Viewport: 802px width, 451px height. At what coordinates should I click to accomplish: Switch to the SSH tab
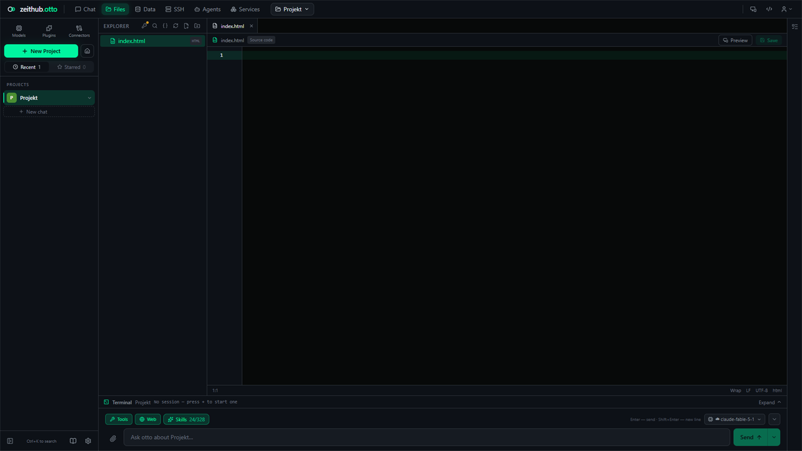175,9
